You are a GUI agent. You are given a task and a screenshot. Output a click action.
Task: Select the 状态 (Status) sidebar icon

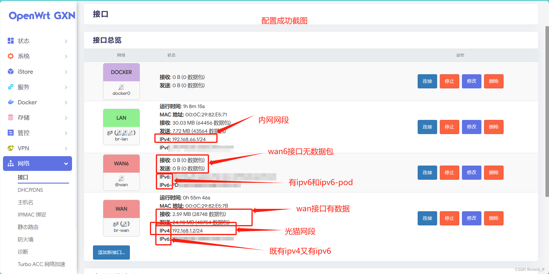(x=10, y=41)
